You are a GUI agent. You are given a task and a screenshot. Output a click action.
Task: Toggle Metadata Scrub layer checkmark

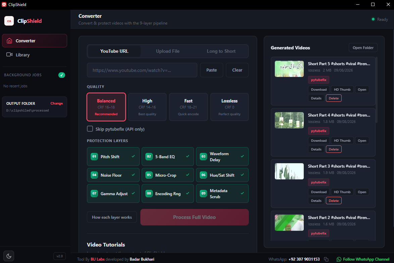click(x=242, y=193)
